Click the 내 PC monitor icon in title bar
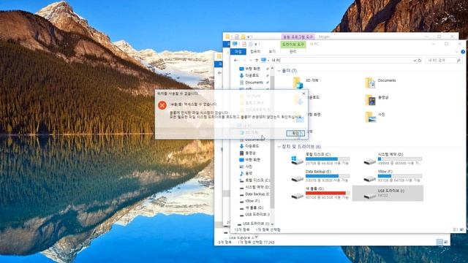Image resolution: width=468 pixels, height=263 pixels. coord(235,44)
